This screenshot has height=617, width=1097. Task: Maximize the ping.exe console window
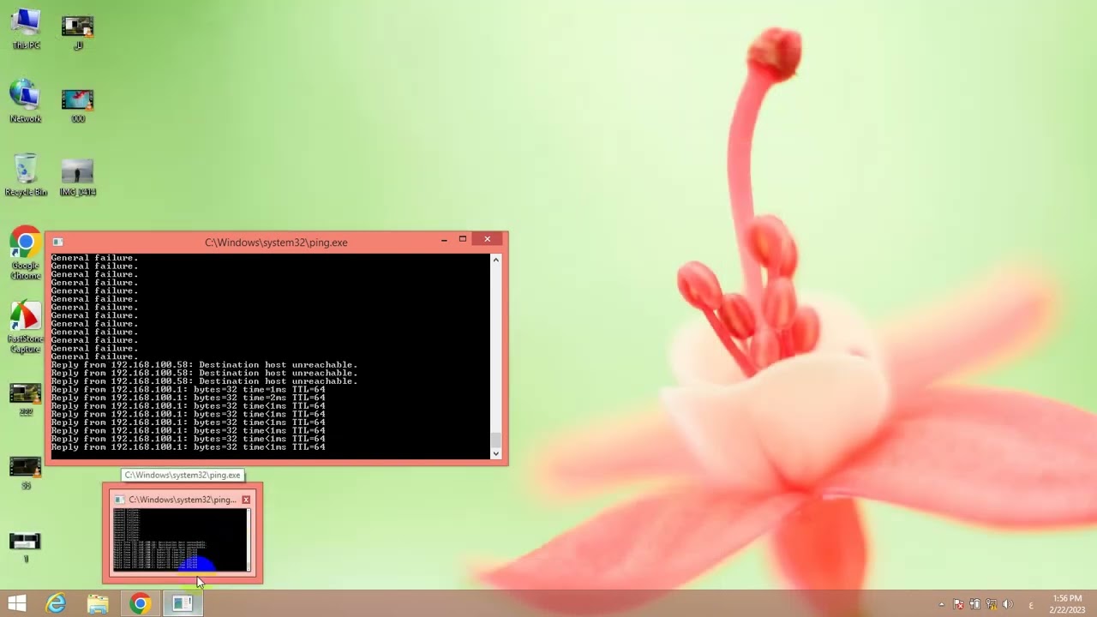[463, 240]
